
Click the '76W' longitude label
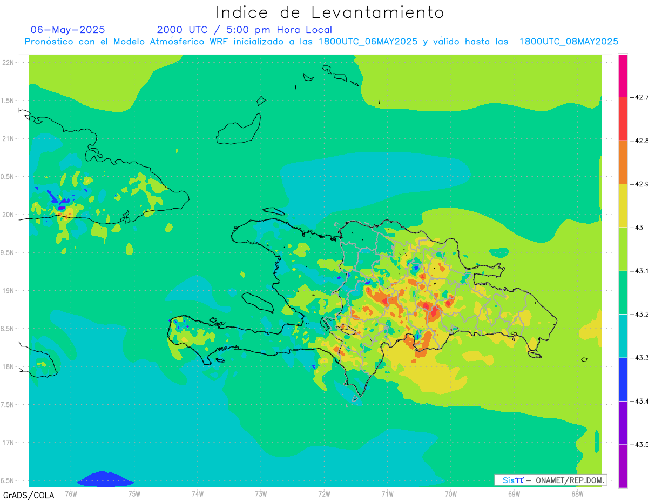(x=71, y=493)
